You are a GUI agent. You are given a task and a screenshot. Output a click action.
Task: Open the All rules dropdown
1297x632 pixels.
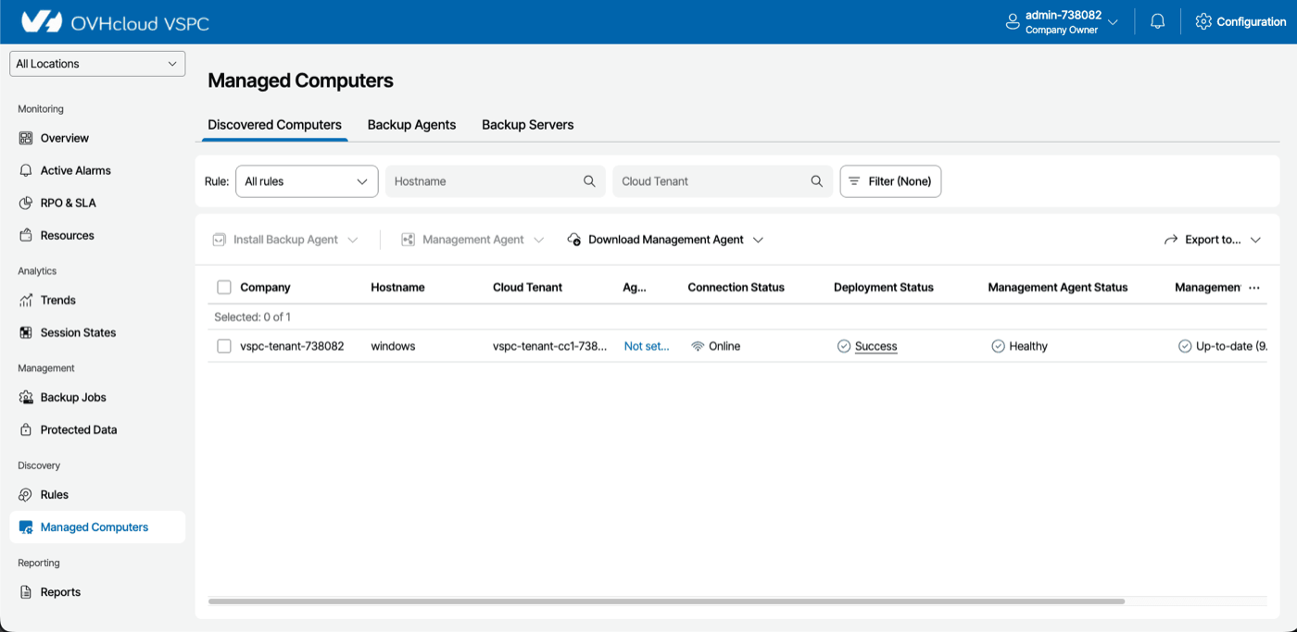[x=307, y=181]
